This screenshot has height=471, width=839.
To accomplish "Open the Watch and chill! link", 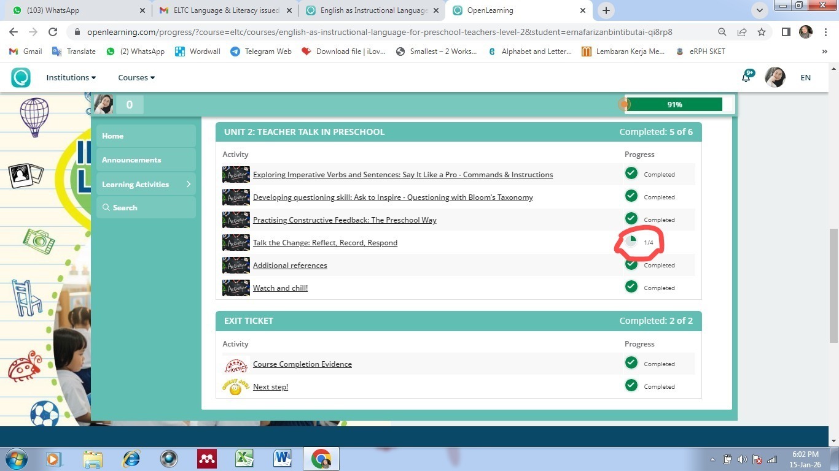I will click(280, 288).
